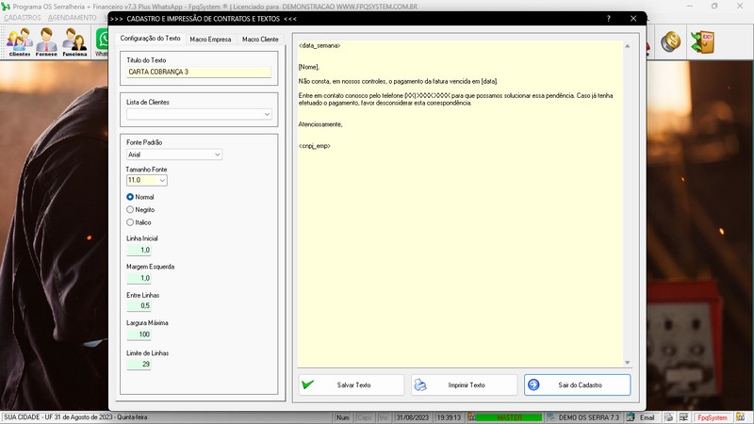The image size is (754, 424).
Task: Close the Cadastro de Contratos dialog
Action: [633, 19]
